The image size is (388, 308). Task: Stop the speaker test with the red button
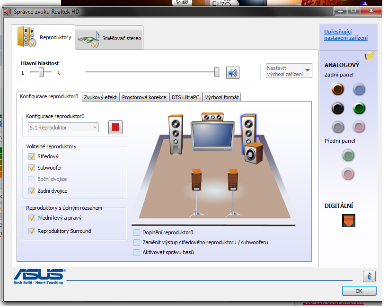115,128
